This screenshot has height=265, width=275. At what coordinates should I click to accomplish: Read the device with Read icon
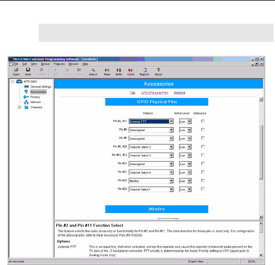point(107,72)
